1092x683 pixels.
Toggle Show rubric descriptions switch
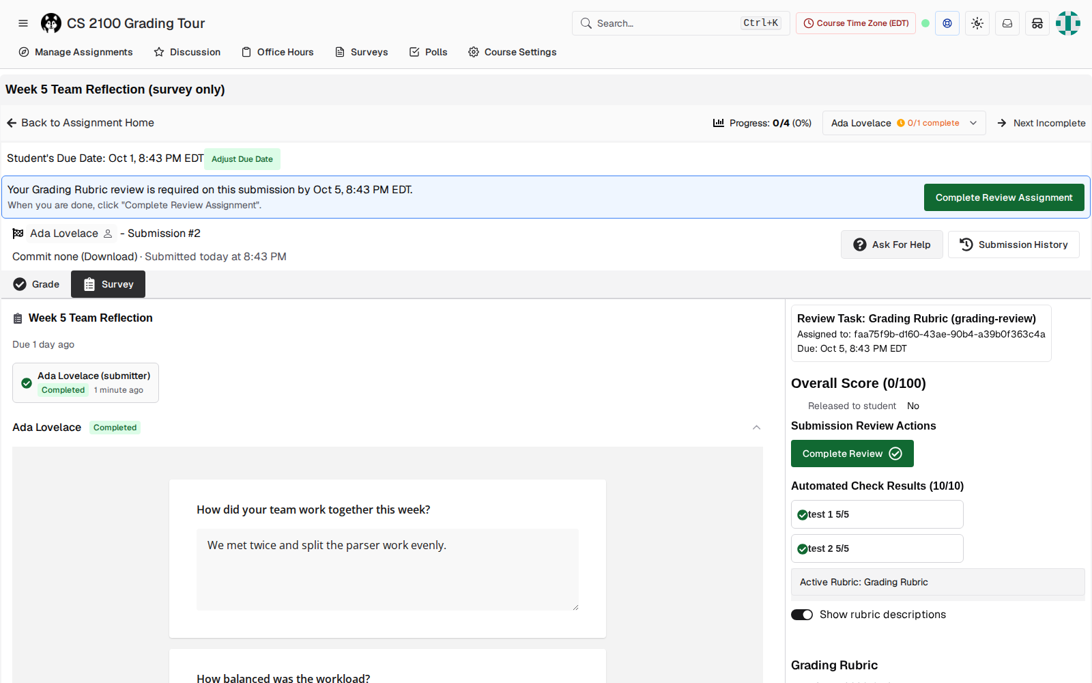tap(802, 615)
